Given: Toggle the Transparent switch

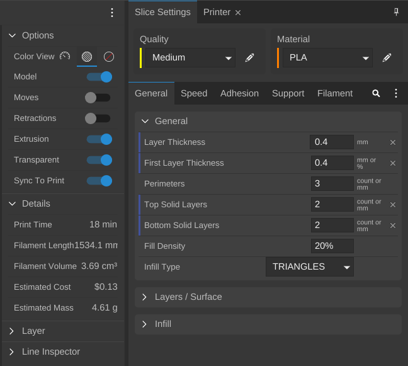Looking at the screenshot, I should [x=99, y=160].
